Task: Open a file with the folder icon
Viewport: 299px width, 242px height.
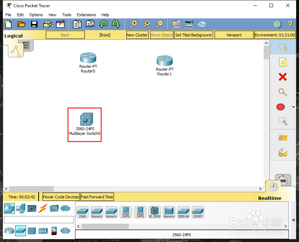Action: 21,24
